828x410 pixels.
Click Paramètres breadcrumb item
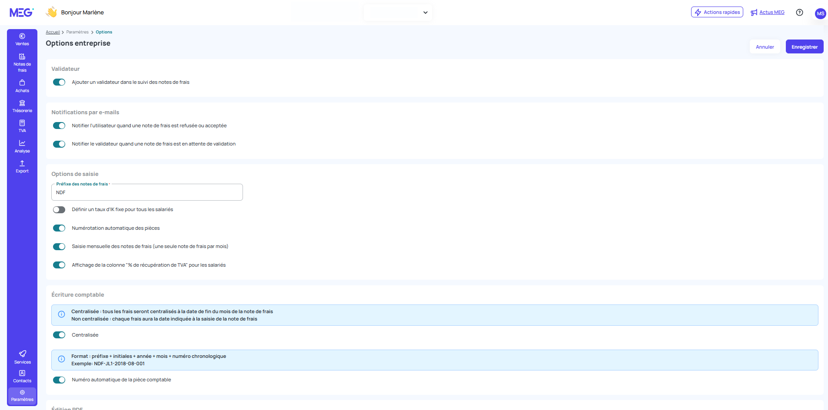tap(77, 32)
